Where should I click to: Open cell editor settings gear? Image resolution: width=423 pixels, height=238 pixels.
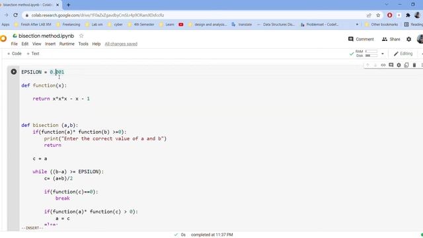[x=399, y=65]
